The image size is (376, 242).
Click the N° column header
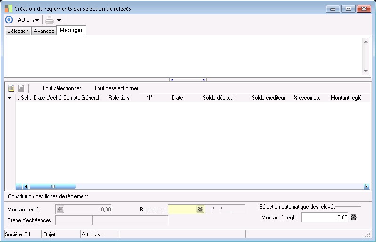[149, 98]
